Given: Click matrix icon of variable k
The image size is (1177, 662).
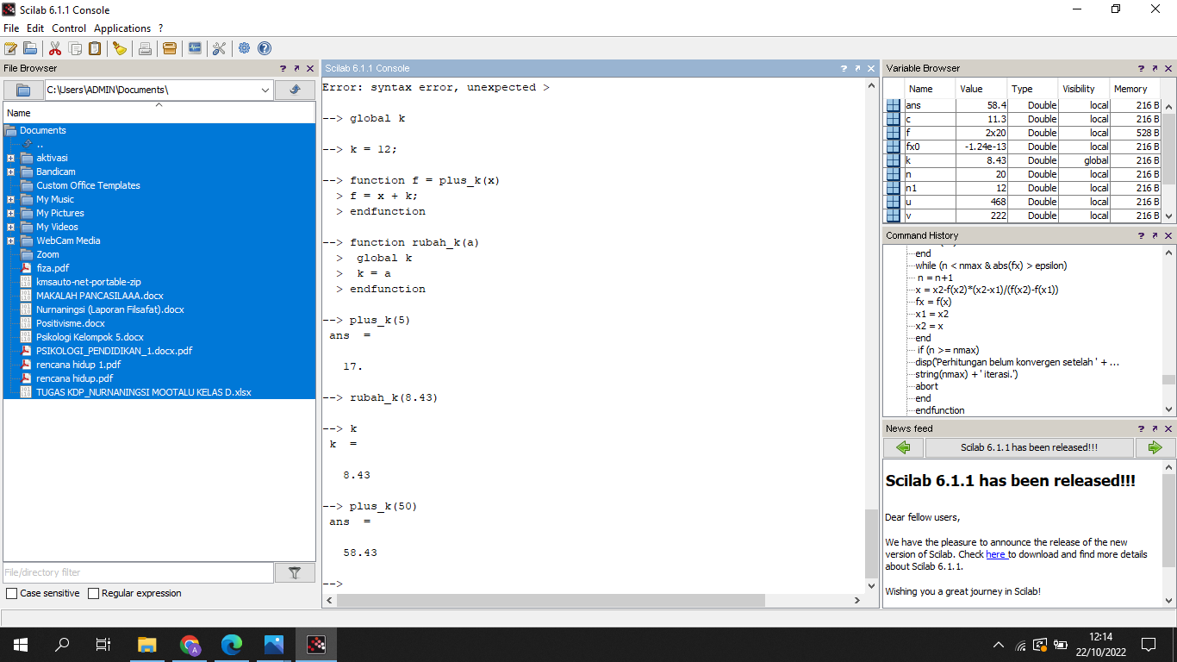Looking at the screenshot, I should tap(894, 160).
